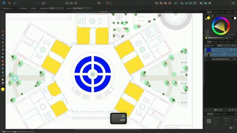Click inside the colour wheel triangle
Screen dimensions: 237x133
click(x=221, y=26)
